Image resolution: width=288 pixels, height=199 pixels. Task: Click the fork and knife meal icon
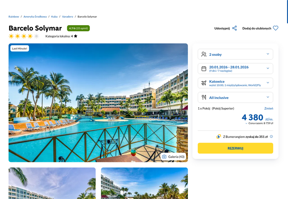[204, 97]
